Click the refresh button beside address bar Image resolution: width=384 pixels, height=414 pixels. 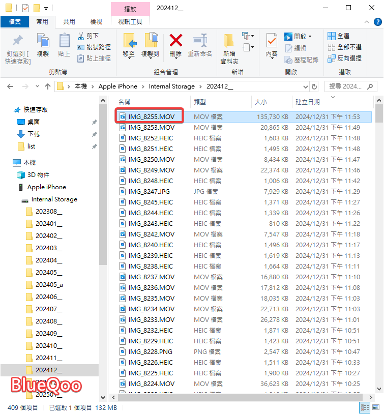click(314, 86)
